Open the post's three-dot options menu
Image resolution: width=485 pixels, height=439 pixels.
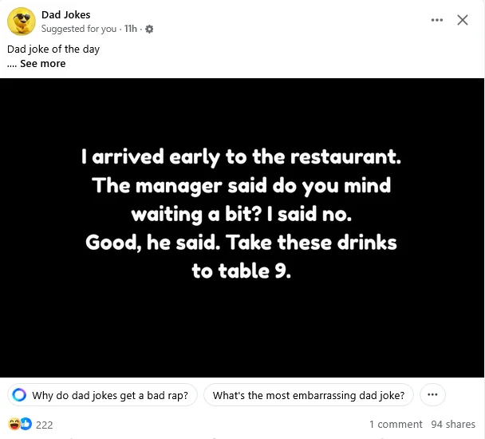coord(436,20)
